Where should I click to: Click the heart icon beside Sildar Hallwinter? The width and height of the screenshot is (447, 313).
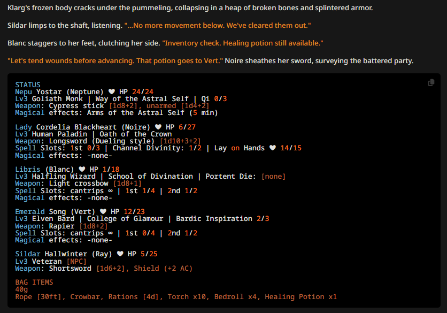tap(120, 254)
